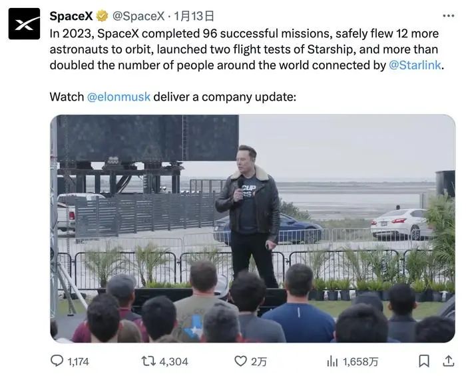The width and height of the screenshot is (466, 376).
Task: Click the 4,304 repost count
Action: [174, 361]
